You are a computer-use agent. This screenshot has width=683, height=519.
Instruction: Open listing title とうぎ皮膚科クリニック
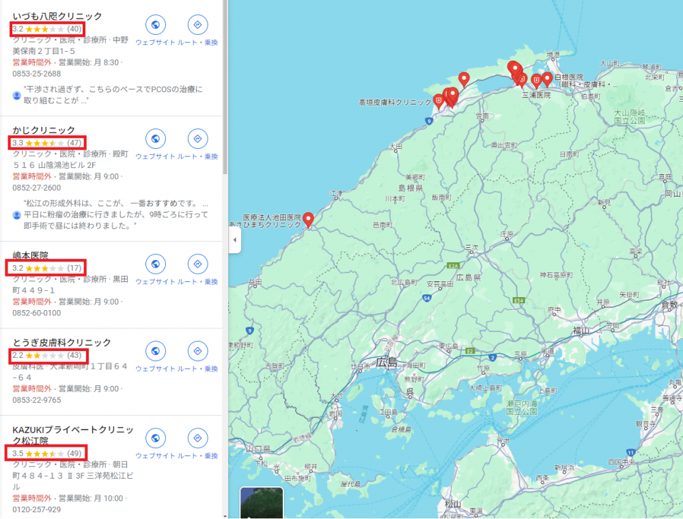[x=61, y=343]
